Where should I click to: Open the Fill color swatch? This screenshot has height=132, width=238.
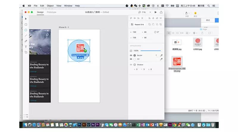click(135, 59)
